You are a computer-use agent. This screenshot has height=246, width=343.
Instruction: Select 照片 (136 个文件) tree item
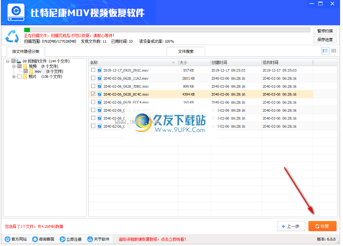coord(45,76)
